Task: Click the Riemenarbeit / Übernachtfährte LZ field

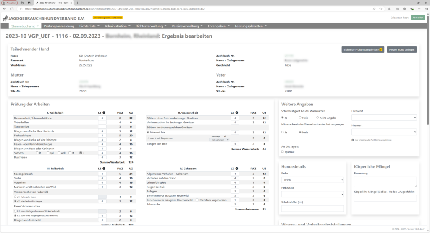Action: coord(102,118)
